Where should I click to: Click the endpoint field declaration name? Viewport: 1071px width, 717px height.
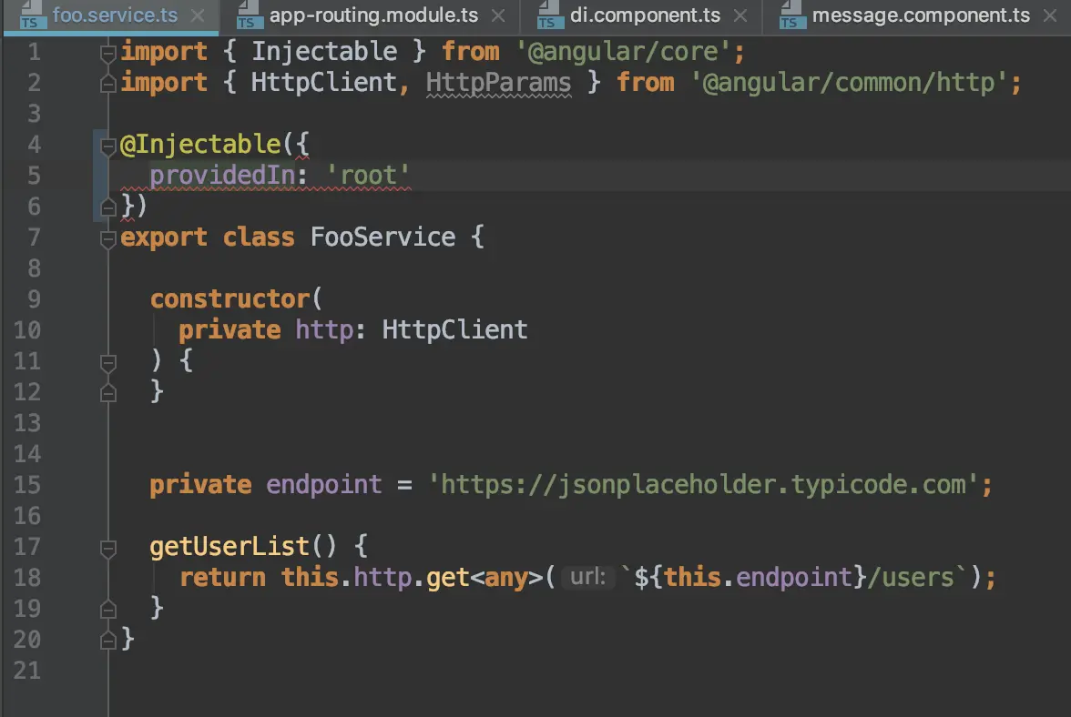tap(324, 485)
